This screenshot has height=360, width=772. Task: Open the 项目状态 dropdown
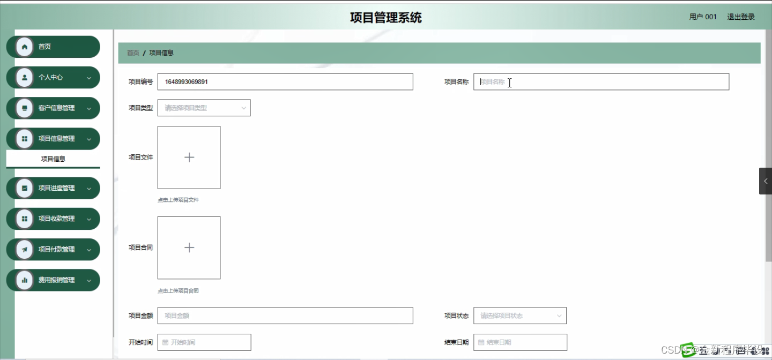coord(519,316)
